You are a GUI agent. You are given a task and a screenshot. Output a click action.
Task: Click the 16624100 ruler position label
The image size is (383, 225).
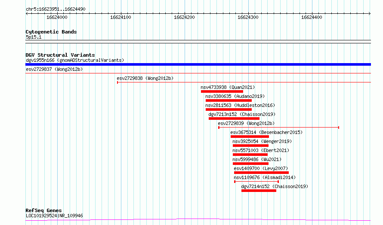tap(120, 17)
